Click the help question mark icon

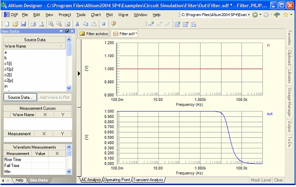(113, 23)
